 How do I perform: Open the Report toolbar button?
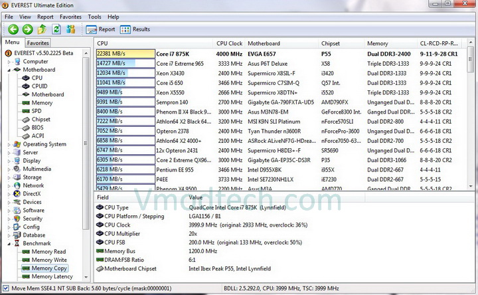(101, 29)
